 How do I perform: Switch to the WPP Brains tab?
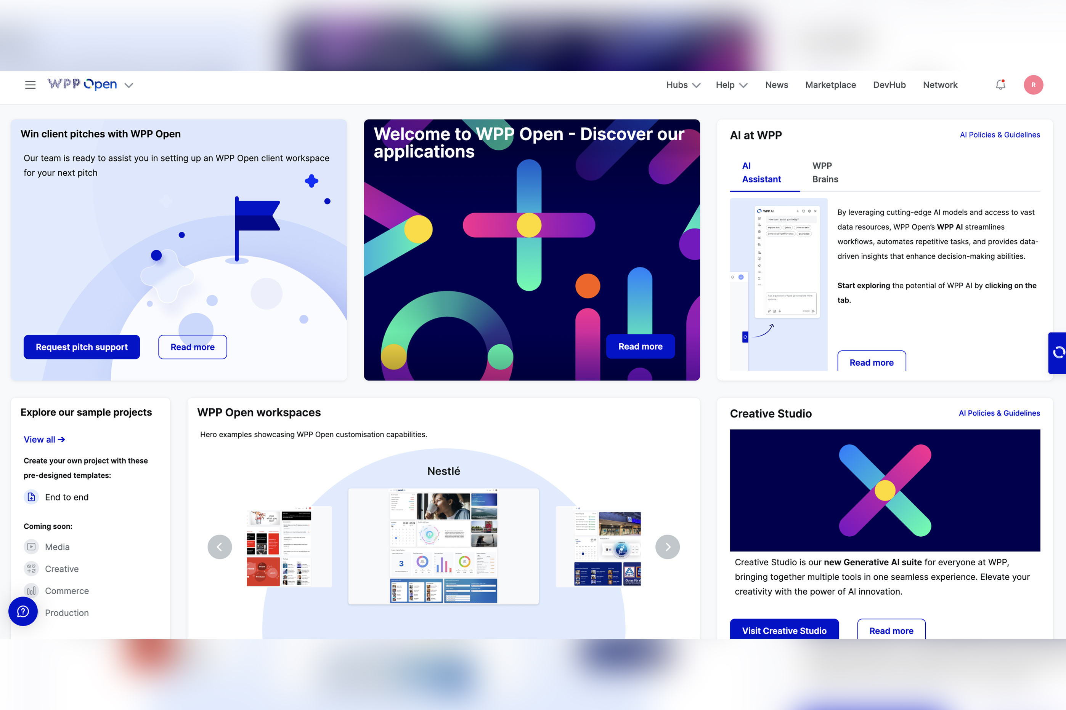(825, 173)
